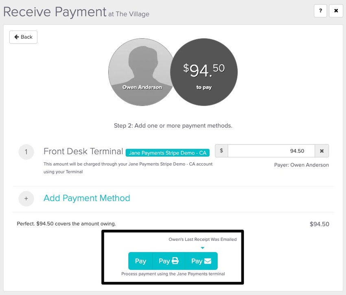Select the number 1 step circle
Viewport: 346px width, 295px height.
[x=26, y=152]
